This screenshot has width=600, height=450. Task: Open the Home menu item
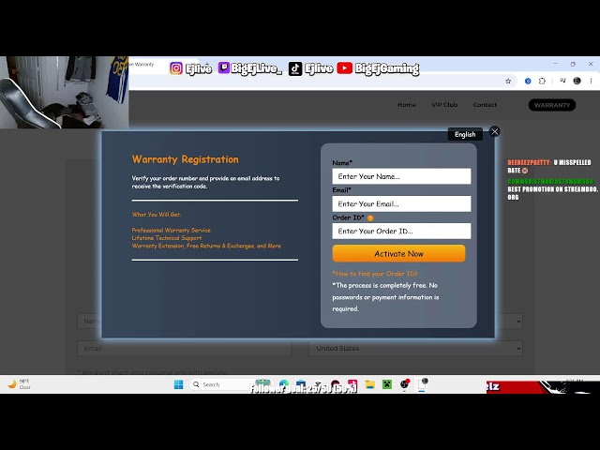pos(406,105)
